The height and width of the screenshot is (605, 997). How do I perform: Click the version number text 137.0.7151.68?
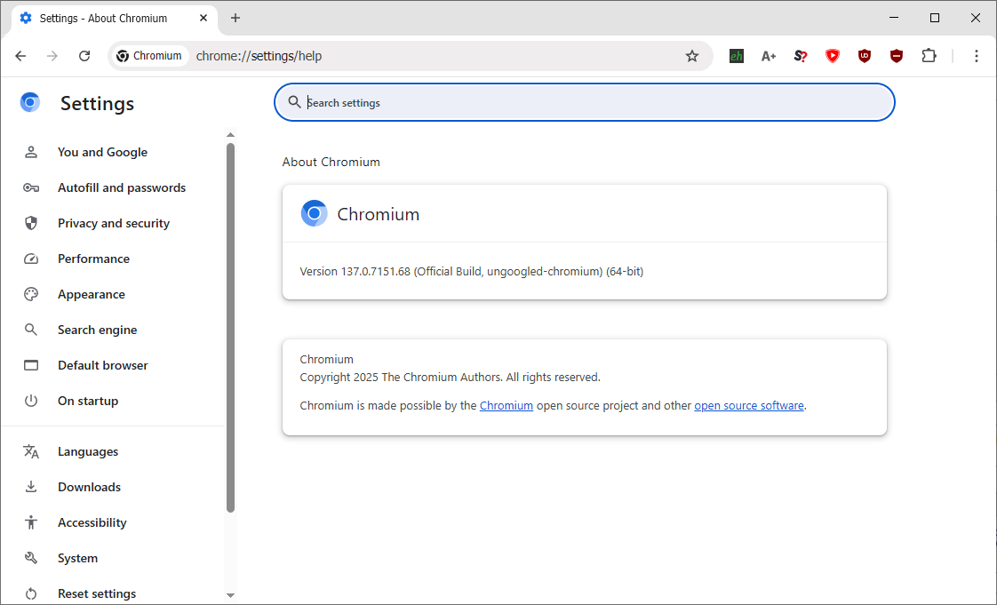point(376,271)
